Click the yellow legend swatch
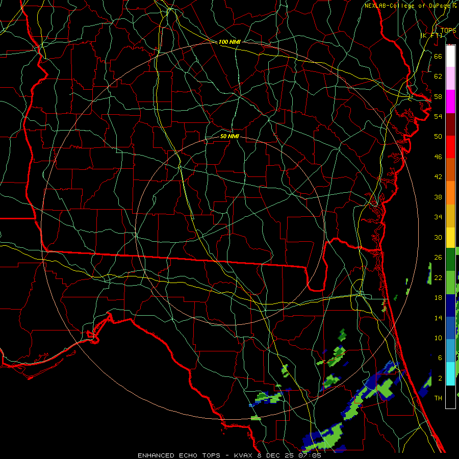Image resolution: width=459 pixels, height=459 pixels. (450, 237)
